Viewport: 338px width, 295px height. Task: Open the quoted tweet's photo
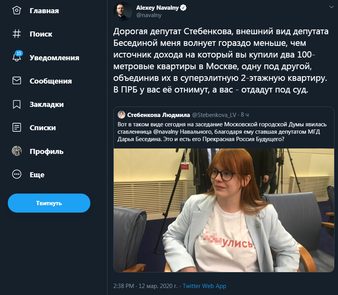point(224,210)
